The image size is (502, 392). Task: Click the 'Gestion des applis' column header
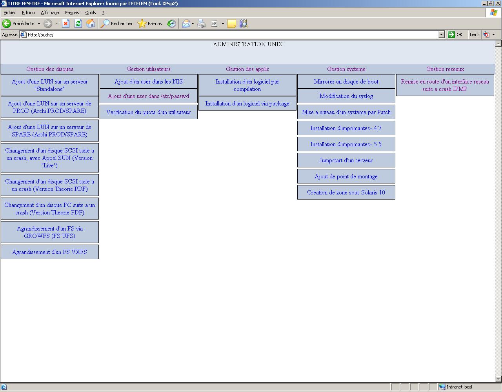(247, 69)
